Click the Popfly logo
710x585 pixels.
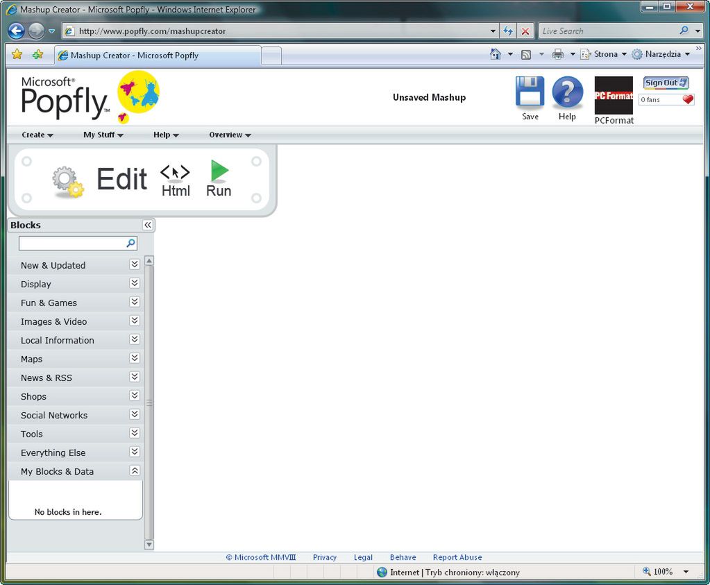pos(90,97)
